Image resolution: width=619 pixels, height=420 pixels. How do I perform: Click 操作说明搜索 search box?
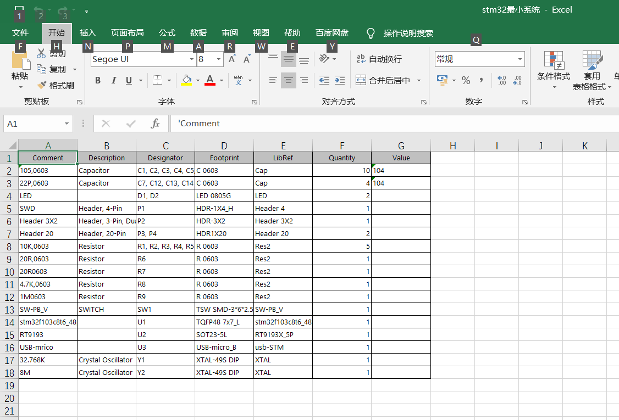[408, 33]
